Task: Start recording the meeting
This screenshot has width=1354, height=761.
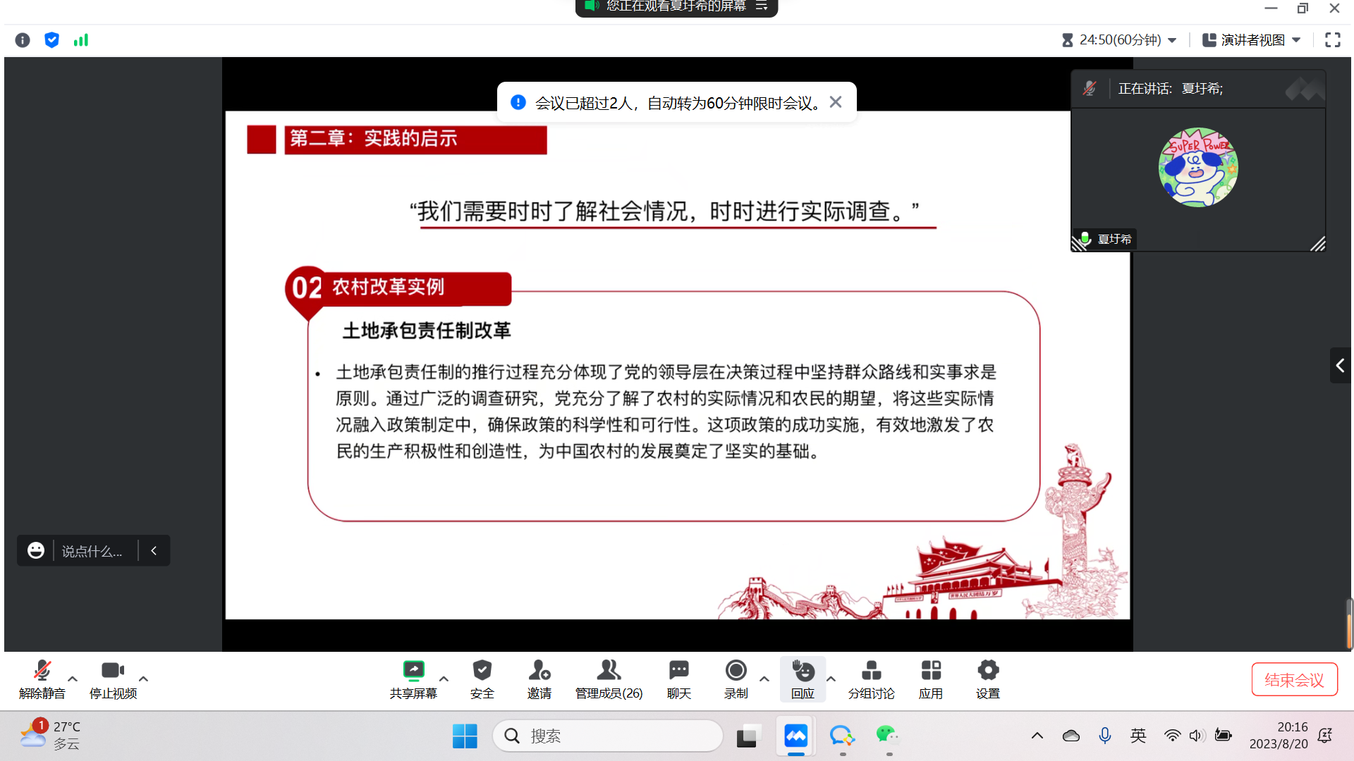Action: click(x=735, y=679)
